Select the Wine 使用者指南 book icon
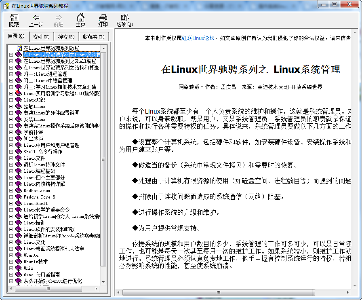Viewport: 362px width, 300px height. point(18,275)
